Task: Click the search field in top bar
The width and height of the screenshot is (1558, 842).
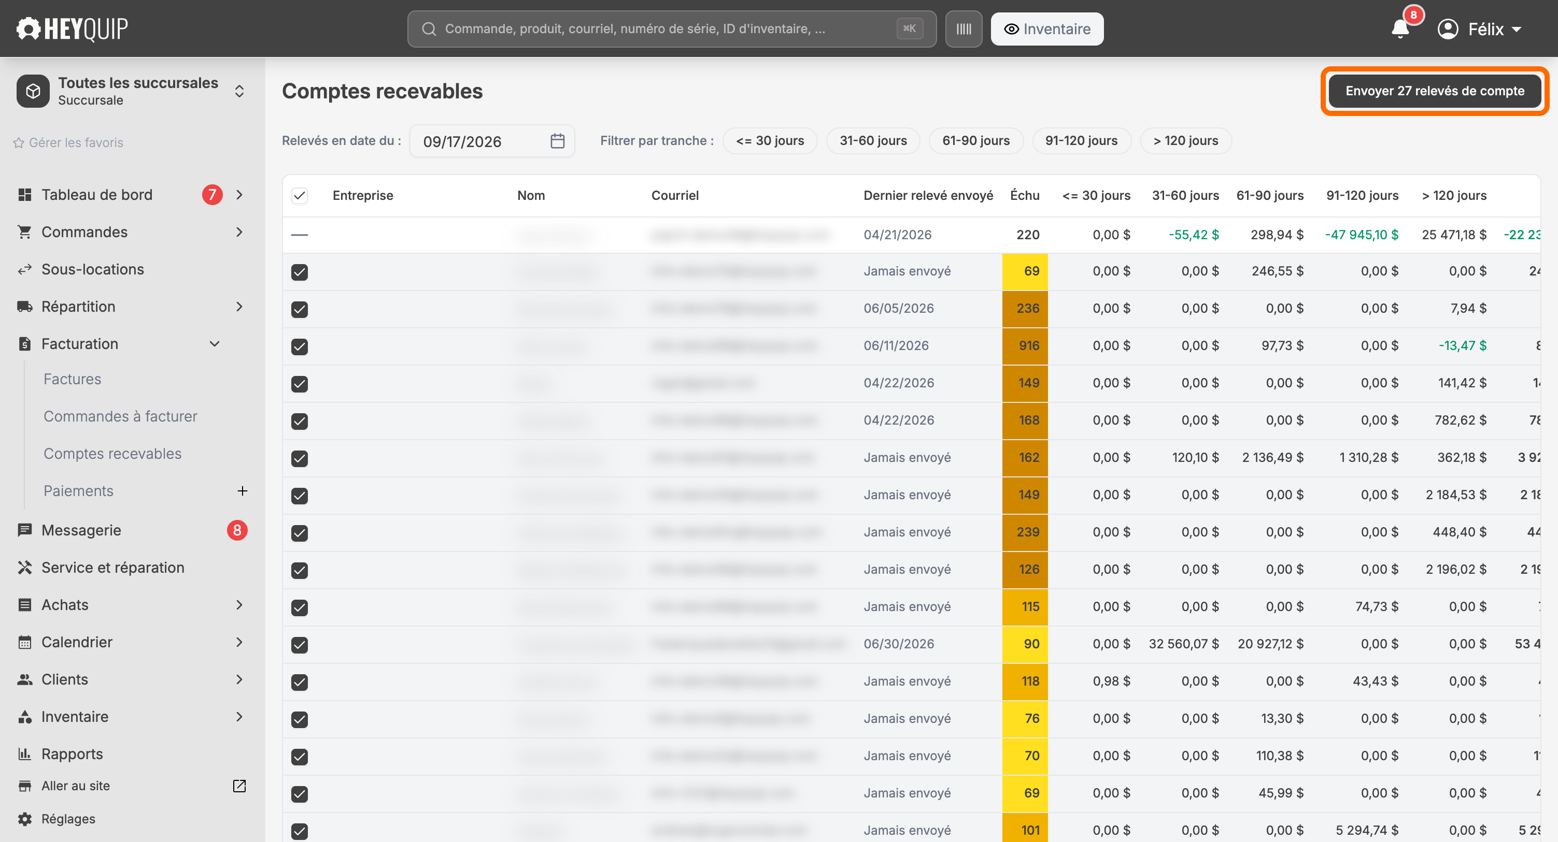Action: [x=672, y=28]
